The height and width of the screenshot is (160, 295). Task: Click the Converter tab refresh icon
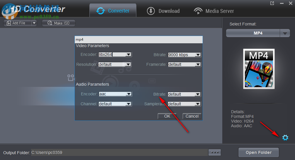tap(101, 11)
